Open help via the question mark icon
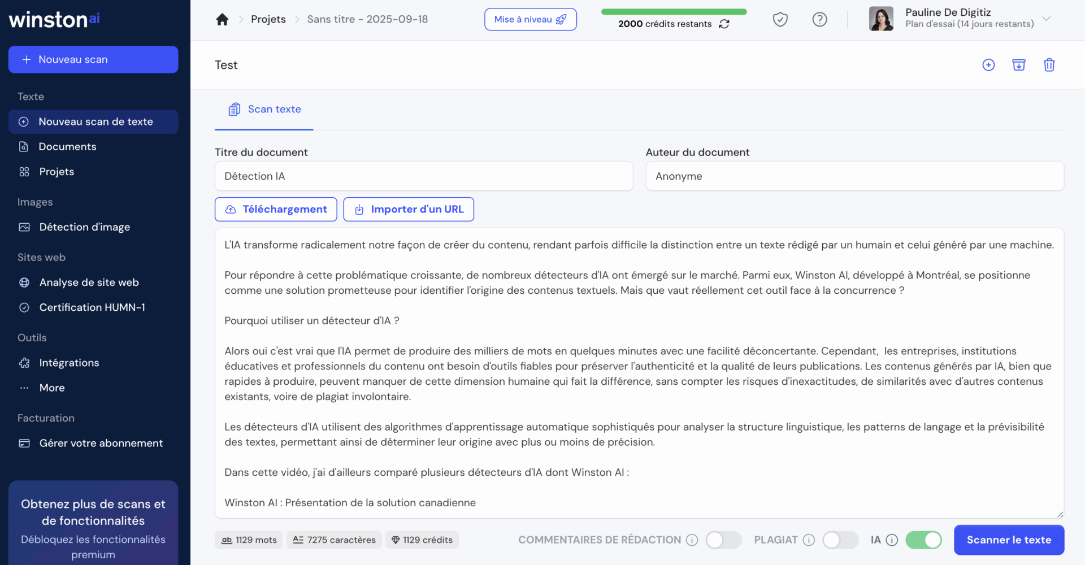 819,19
